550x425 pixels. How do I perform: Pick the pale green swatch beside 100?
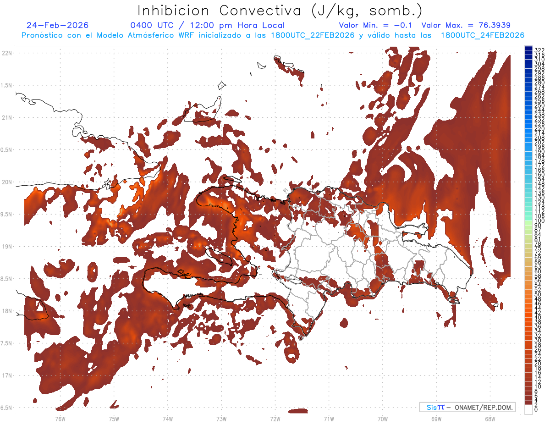tap(528, 222)
